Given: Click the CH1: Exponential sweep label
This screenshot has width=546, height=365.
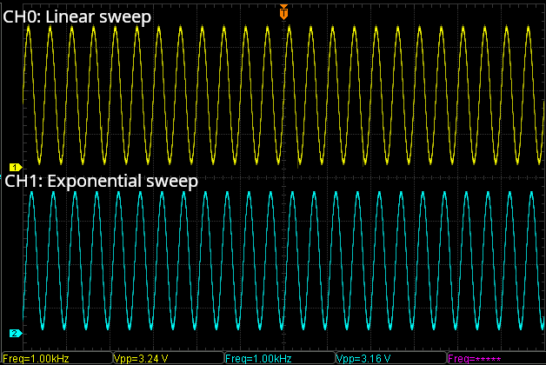Looking at the screenshot, I should [x=101, y=182].
